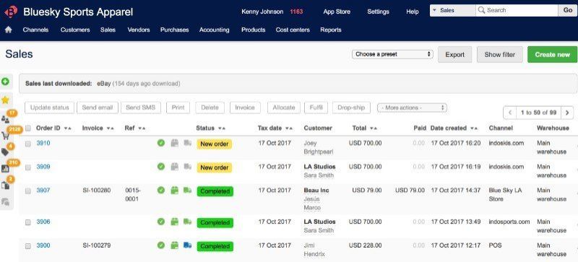
Task: Open order 3909 link
Action: coord(43,167)
